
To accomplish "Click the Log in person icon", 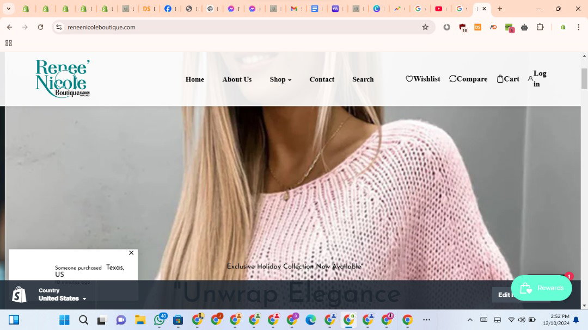I will tap(530, 79).
